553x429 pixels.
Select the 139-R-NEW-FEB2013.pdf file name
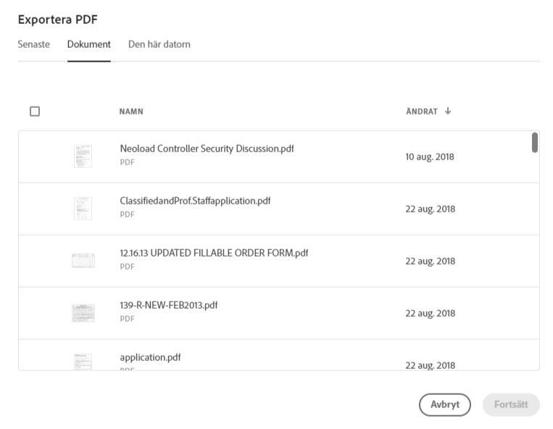[x=169, y=305]
